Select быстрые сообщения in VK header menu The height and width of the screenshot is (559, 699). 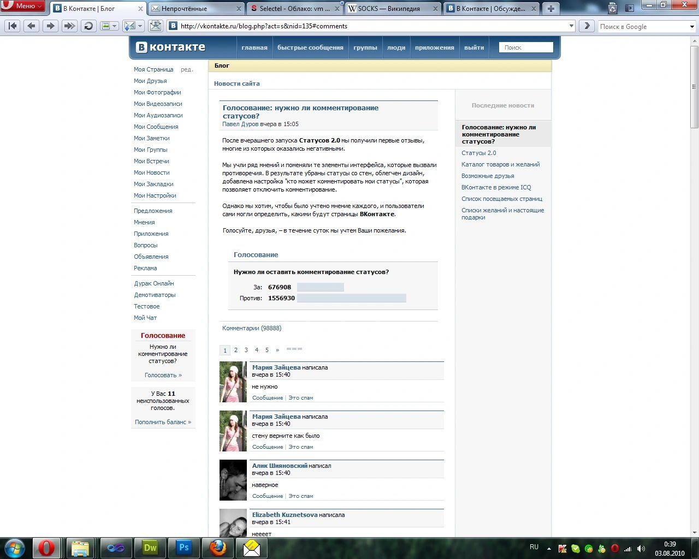(310, 47)
